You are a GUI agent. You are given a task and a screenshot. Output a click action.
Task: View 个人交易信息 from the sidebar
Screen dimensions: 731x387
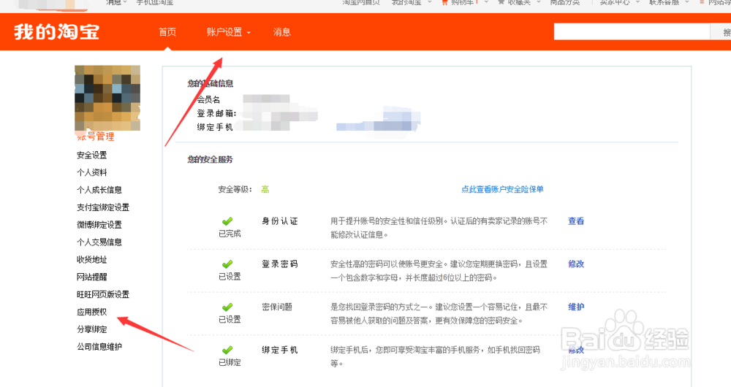click(x=99, y=242)
